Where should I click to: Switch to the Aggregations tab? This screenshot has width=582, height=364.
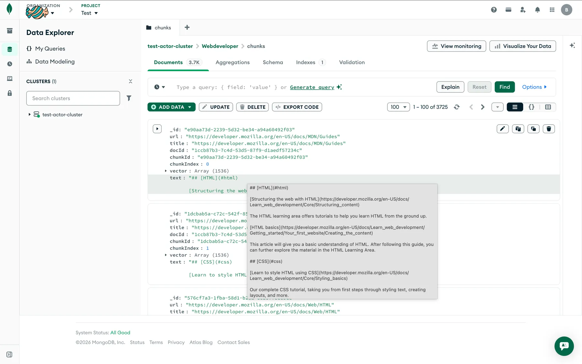pos(232,62)
